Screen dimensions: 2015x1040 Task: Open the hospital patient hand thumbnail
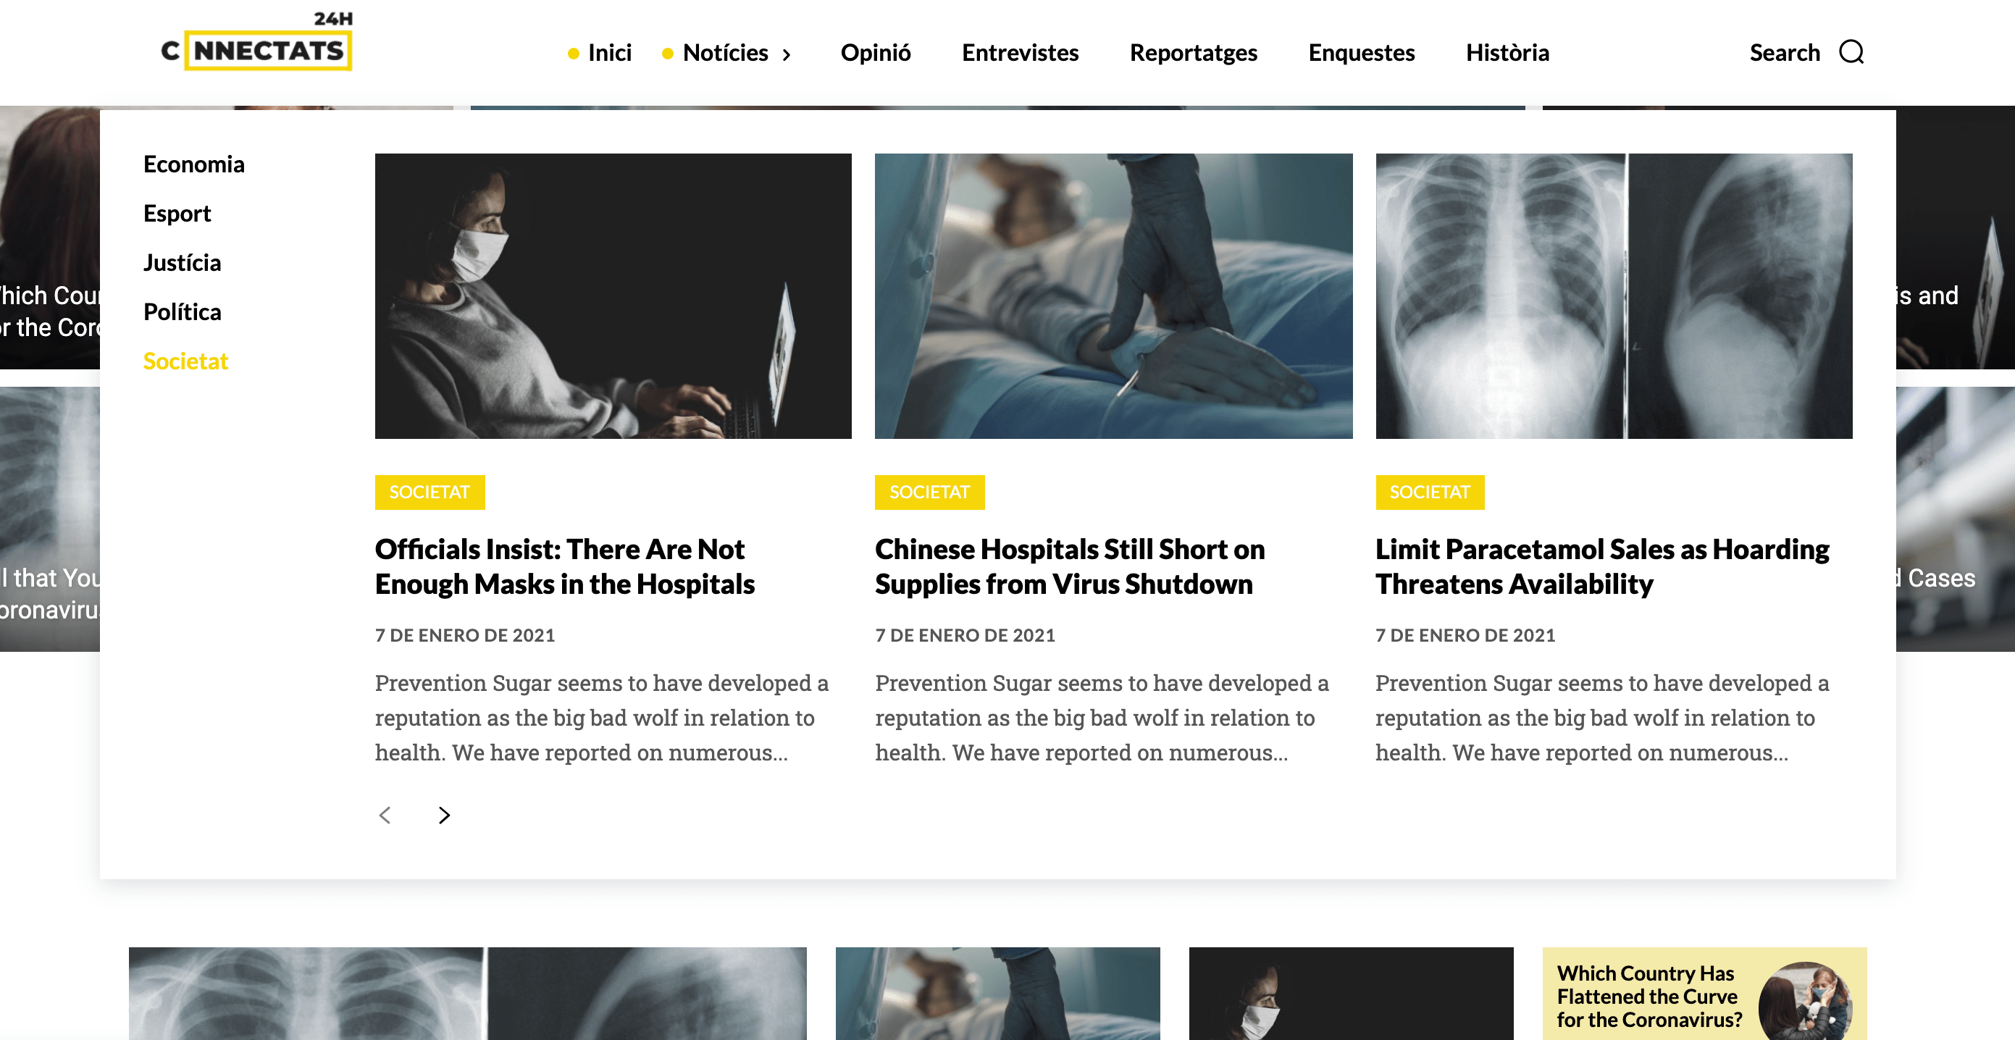(1113, 295)
